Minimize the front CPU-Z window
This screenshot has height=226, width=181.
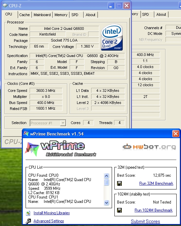[x=111, y=6]
